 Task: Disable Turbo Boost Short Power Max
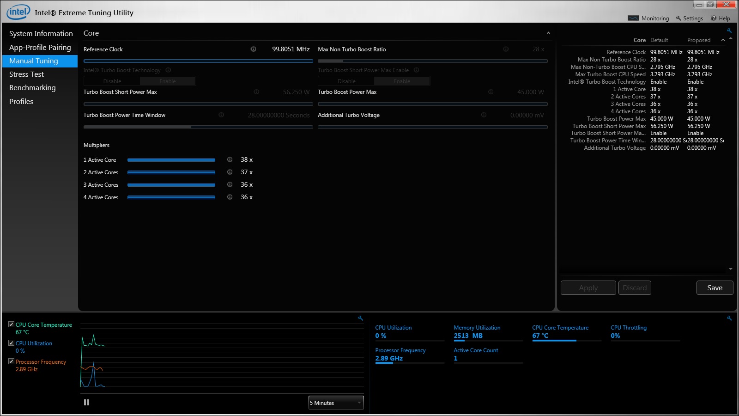(346, 81)
